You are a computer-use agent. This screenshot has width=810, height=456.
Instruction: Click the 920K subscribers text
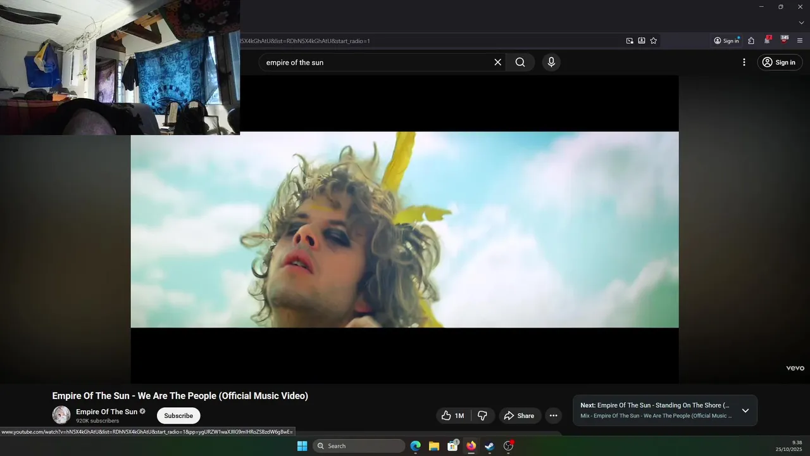click(97, 421)
